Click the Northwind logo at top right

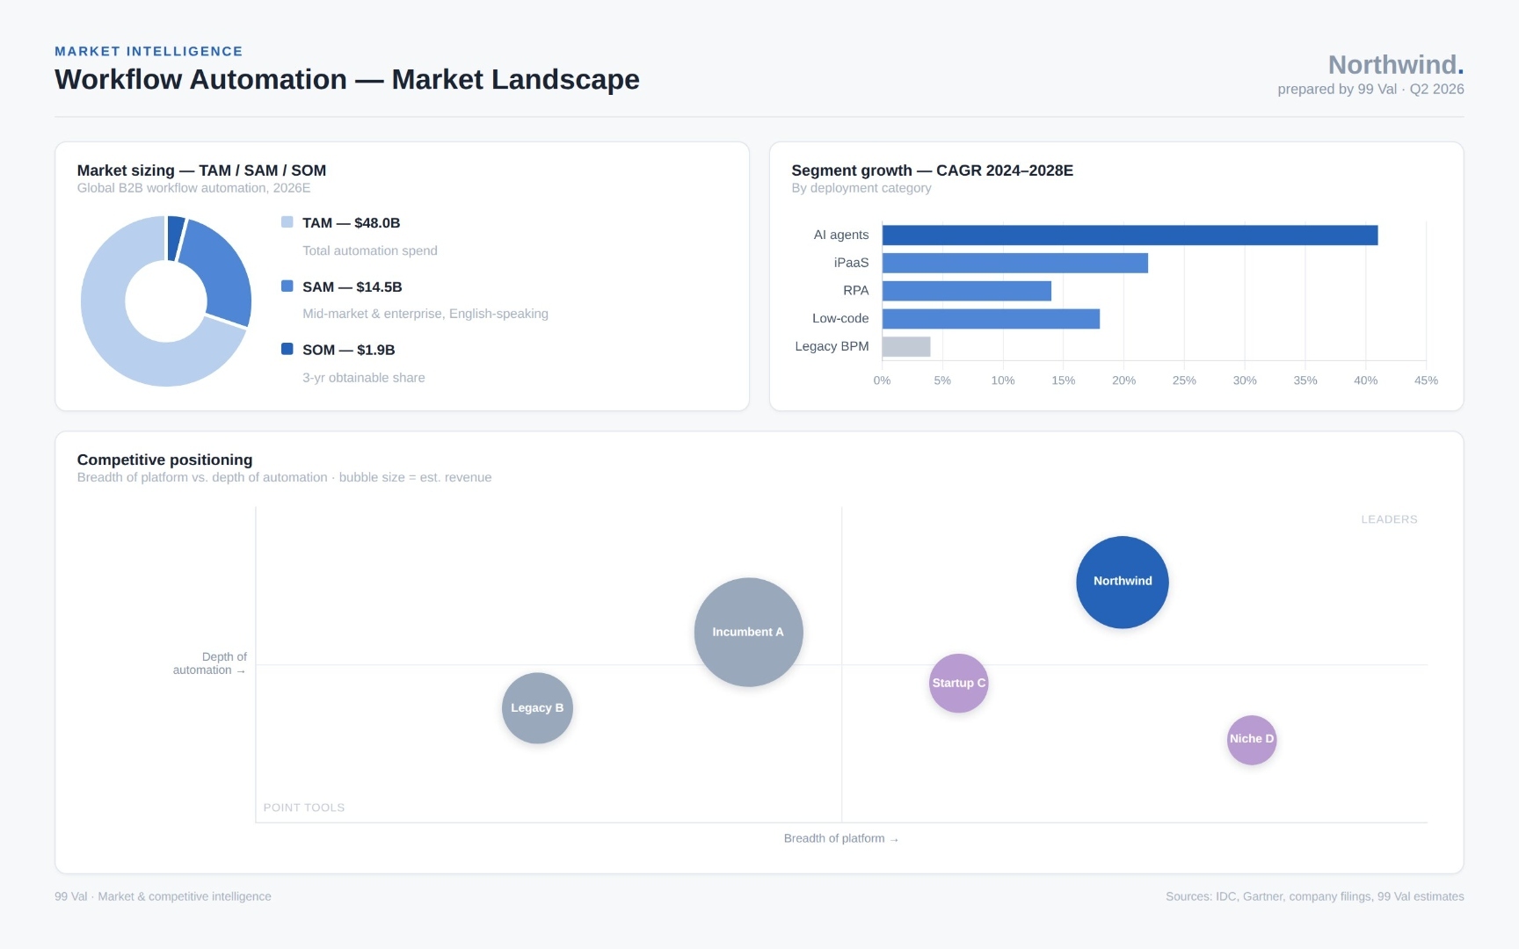[1396, 65]
